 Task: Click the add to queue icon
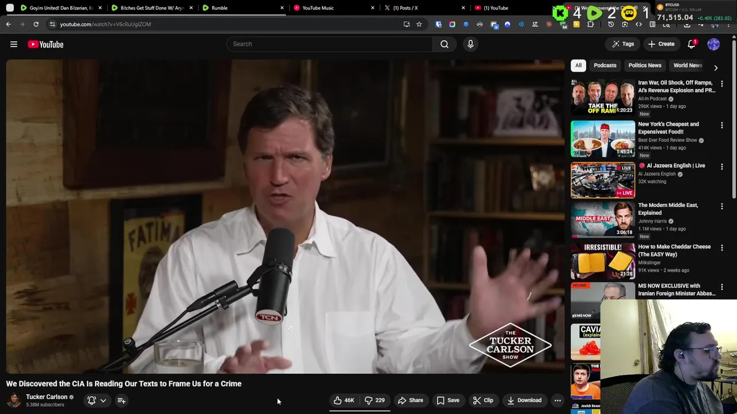click(x=121, y=400)
